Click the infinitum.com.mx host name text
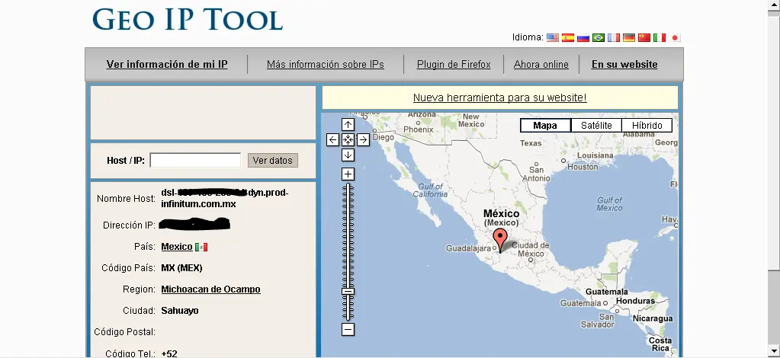The image size is (780, 358). coord(198,204)
